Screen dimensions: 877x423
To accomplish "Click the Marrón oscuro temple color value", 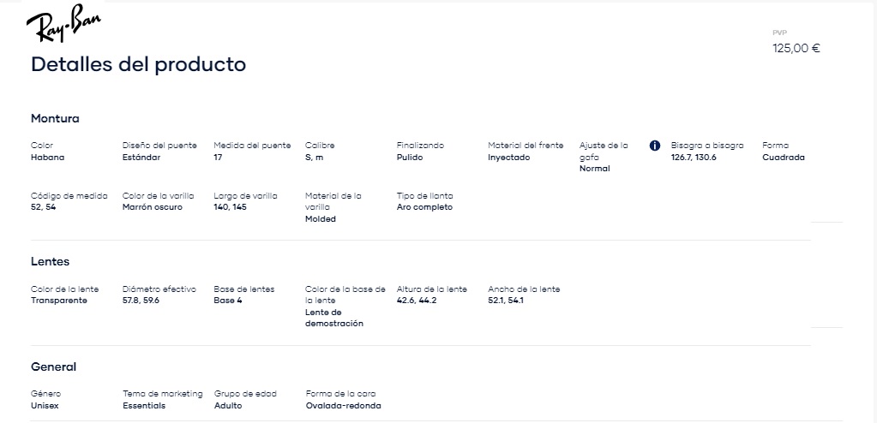I will click(x=152, y=207).
